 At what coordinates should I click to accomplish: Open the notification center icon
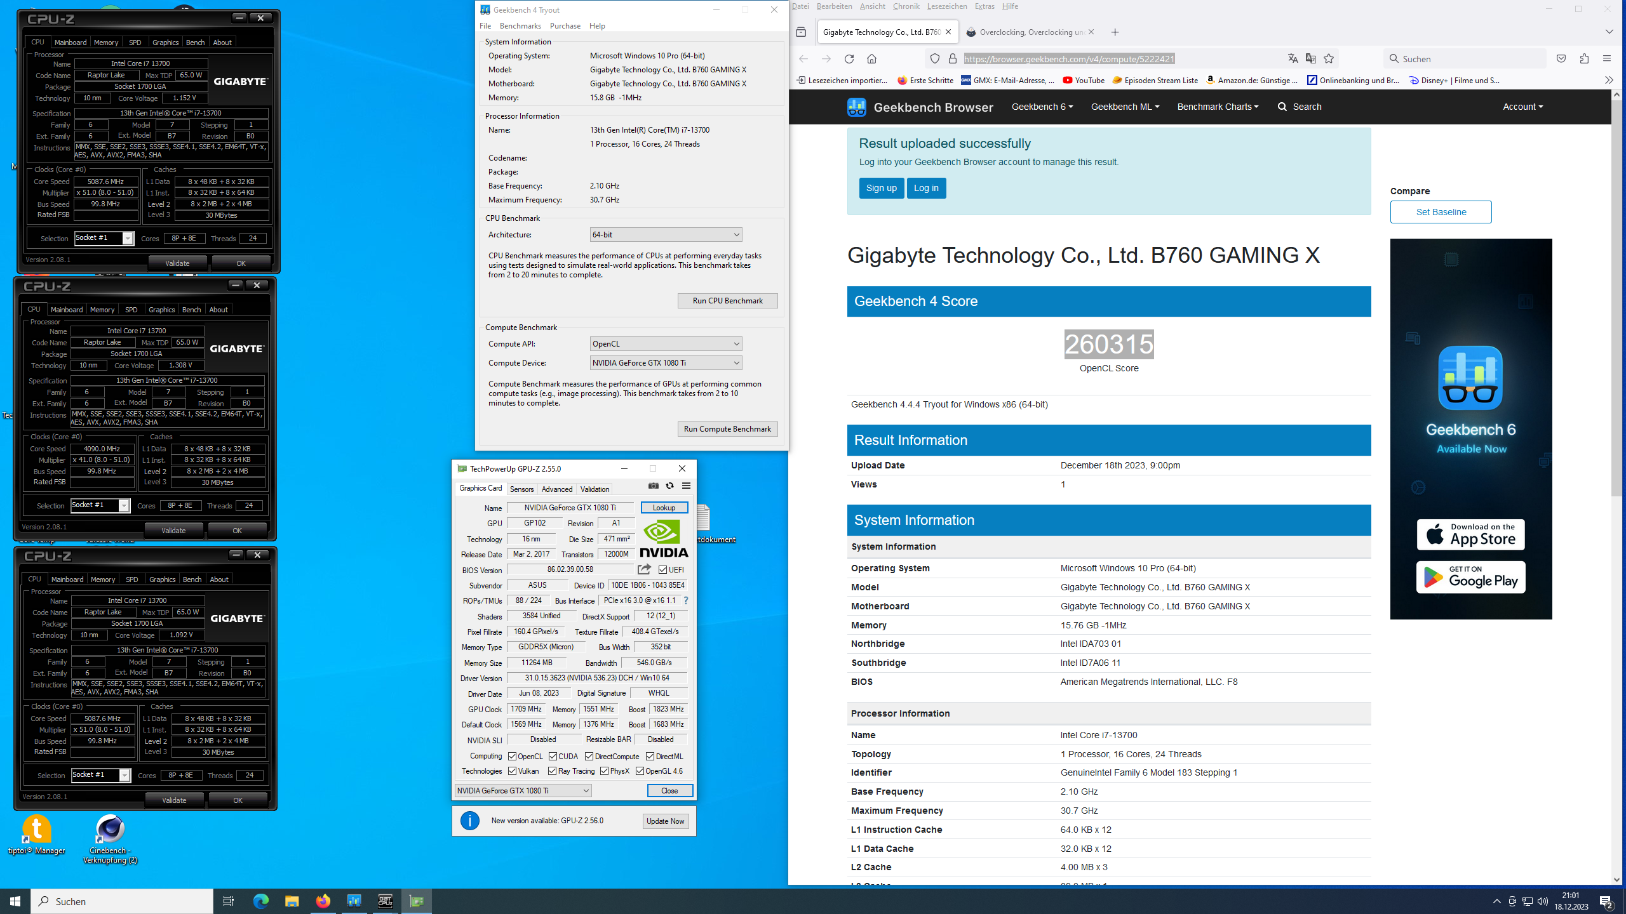[x=1607, y=901]
